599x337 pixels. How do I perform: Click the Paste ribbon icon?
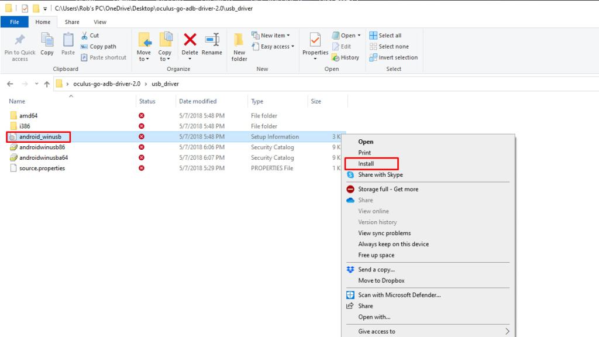pos(68,40)
